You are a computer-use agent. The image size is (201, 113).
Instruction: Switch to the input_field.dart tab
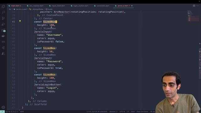57,6
